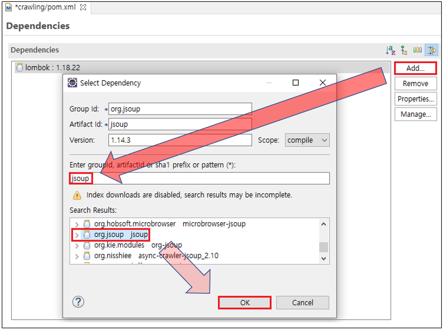This screenshot has width=444, height=330.
Task: Click the index downloads warning icon
Action: (77, 195)
